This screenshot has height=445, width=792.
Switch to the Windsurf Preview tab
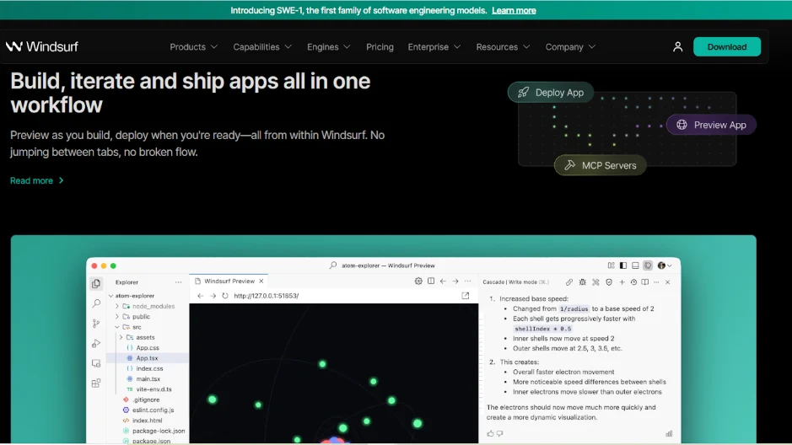click(229, 281)
